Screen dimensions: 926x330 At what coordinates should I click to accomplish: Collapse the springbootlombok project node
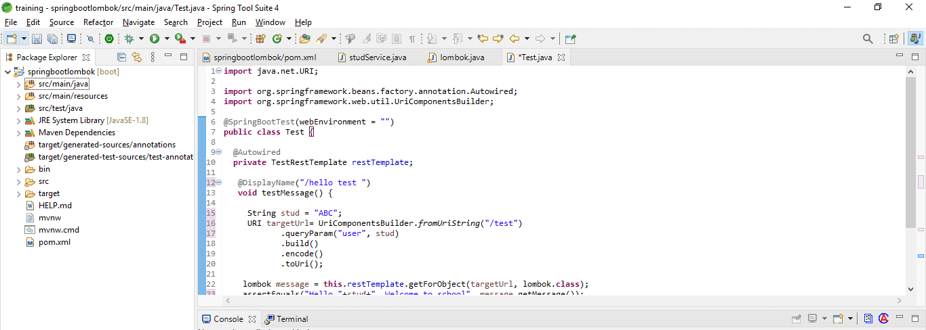7,72
